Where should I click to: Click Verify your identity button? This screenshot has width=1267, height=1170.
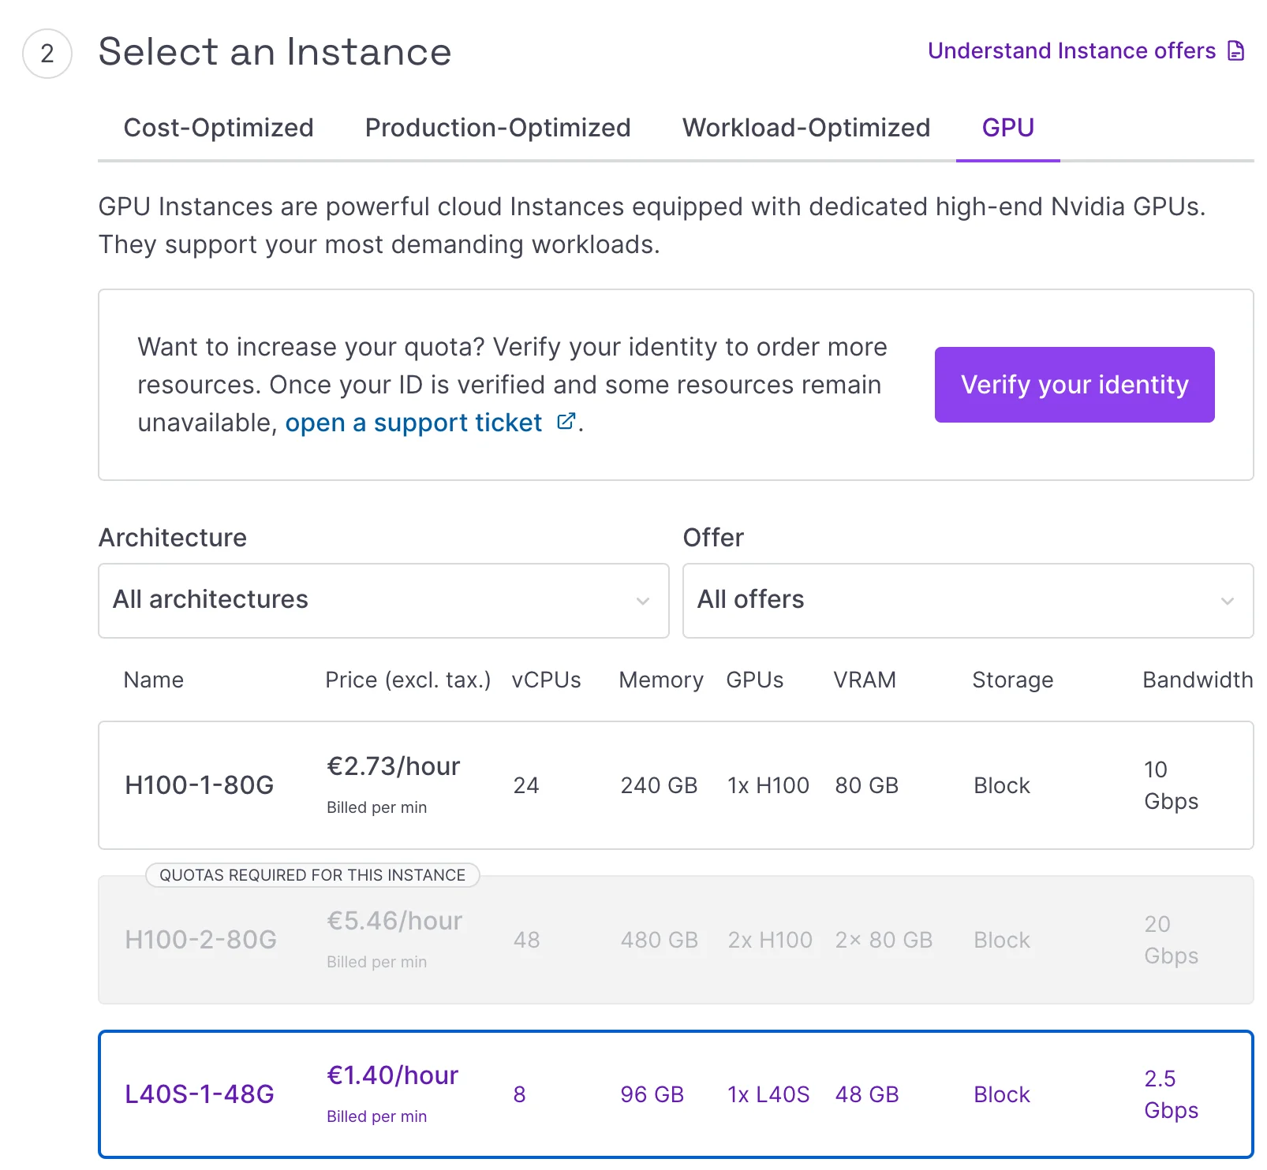[x=1075, y=385]
